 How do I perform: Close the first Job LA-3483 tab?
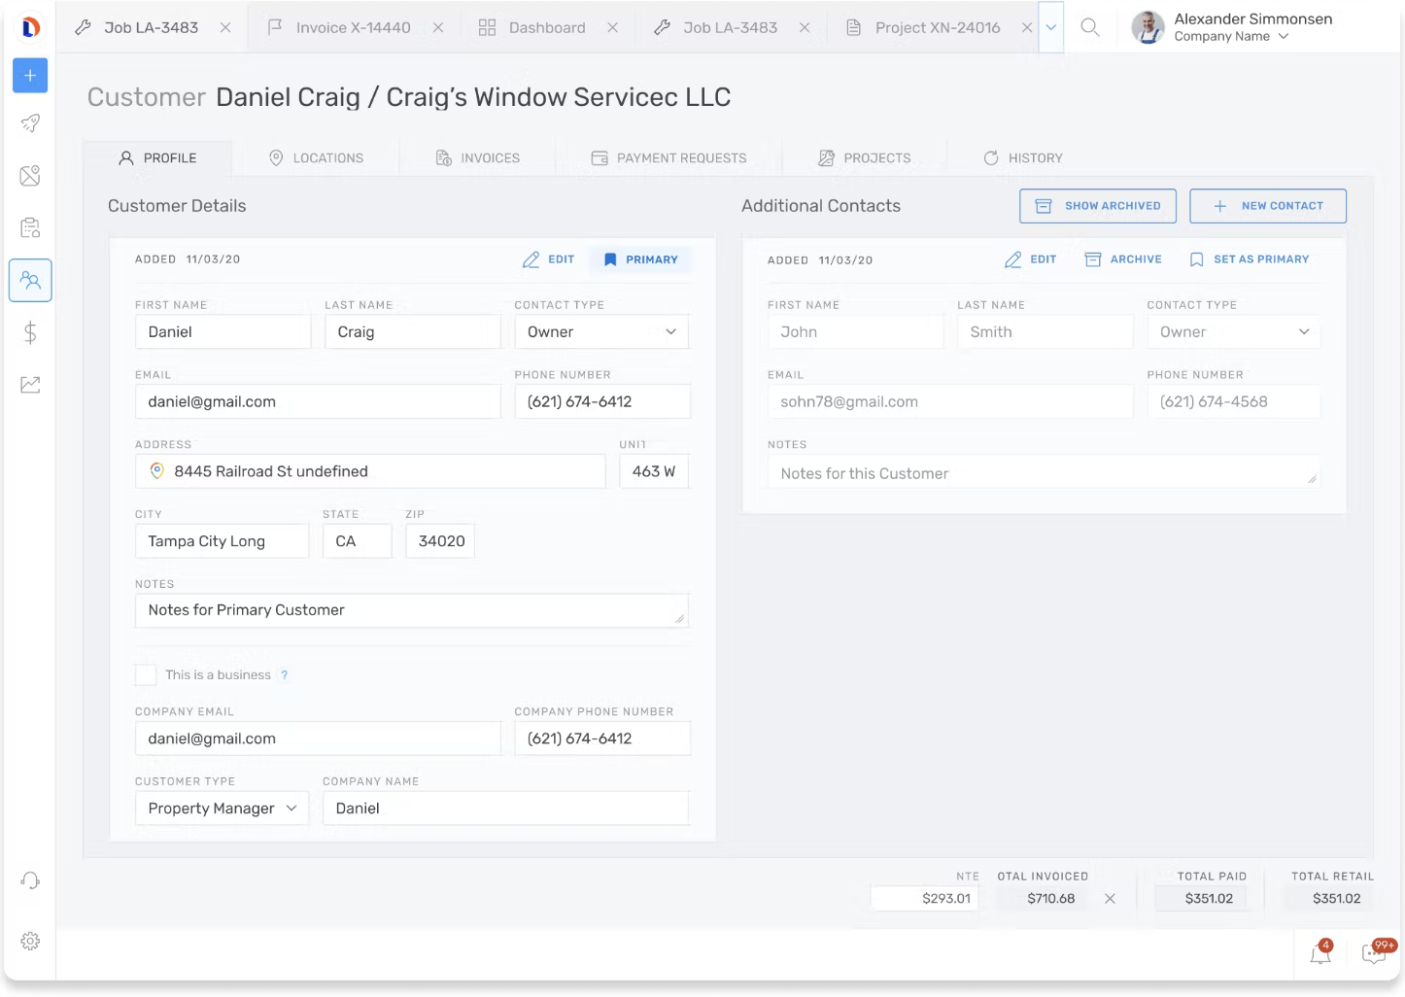[x=225, y=27]
